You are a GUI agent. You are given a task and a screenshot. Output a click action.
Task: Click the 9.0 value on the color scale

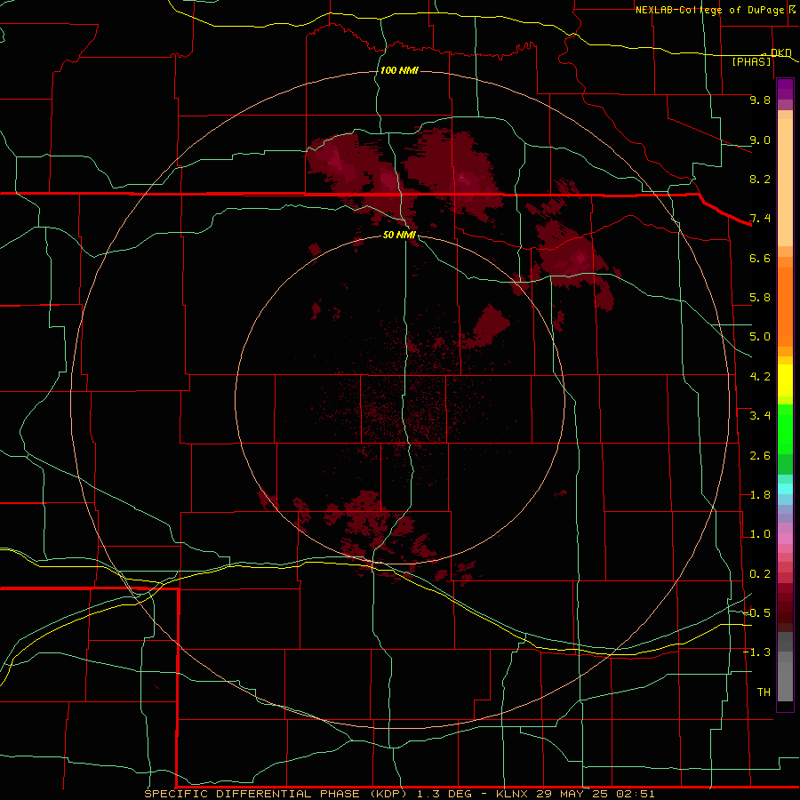pyautogui.click(x=760, y=140)
